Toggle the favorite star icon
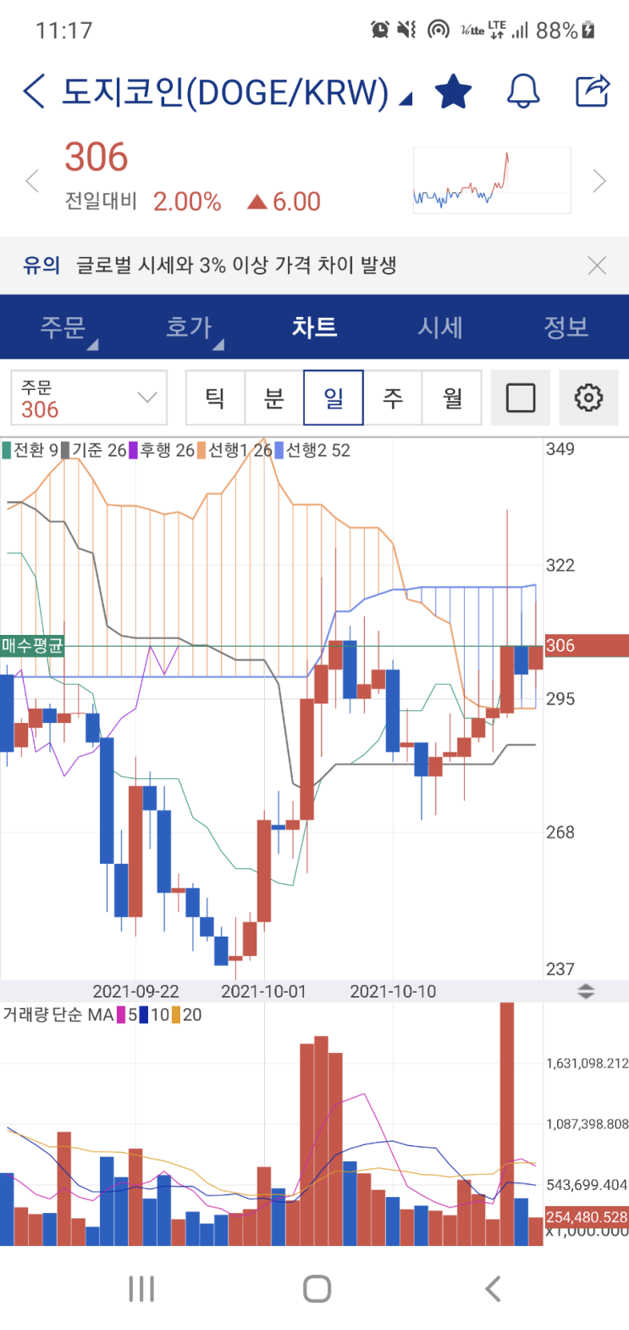This screenshot has width=629, height=1330. coord(453,92)
